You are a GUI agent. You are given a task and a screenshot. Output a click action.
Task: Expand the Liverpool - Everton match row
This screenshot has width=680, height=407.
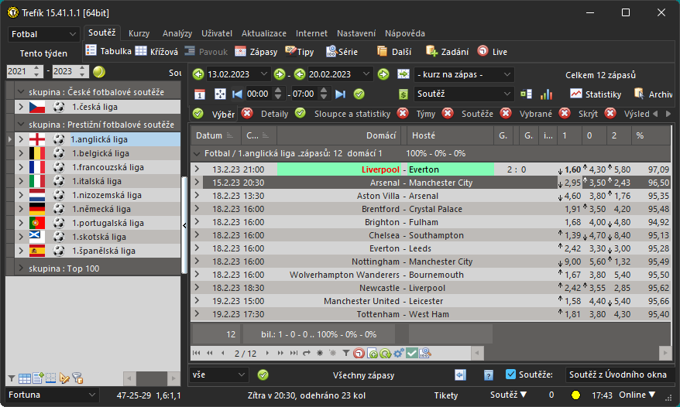[x=197, y=169]
